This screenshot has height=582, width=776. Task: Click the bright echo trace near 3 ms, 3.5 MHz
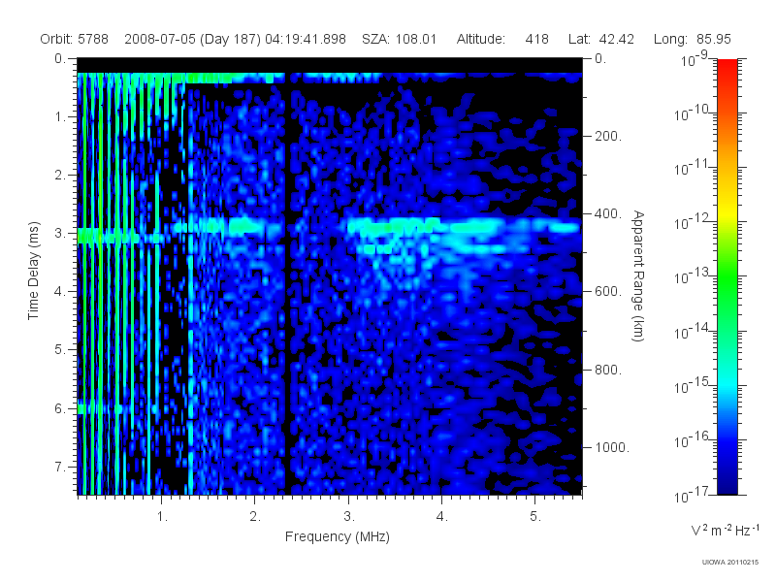(x=394, y=227)
